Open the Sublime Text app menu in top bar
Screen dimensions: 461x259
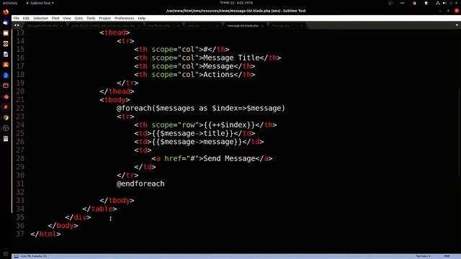(x=40, y=3)
